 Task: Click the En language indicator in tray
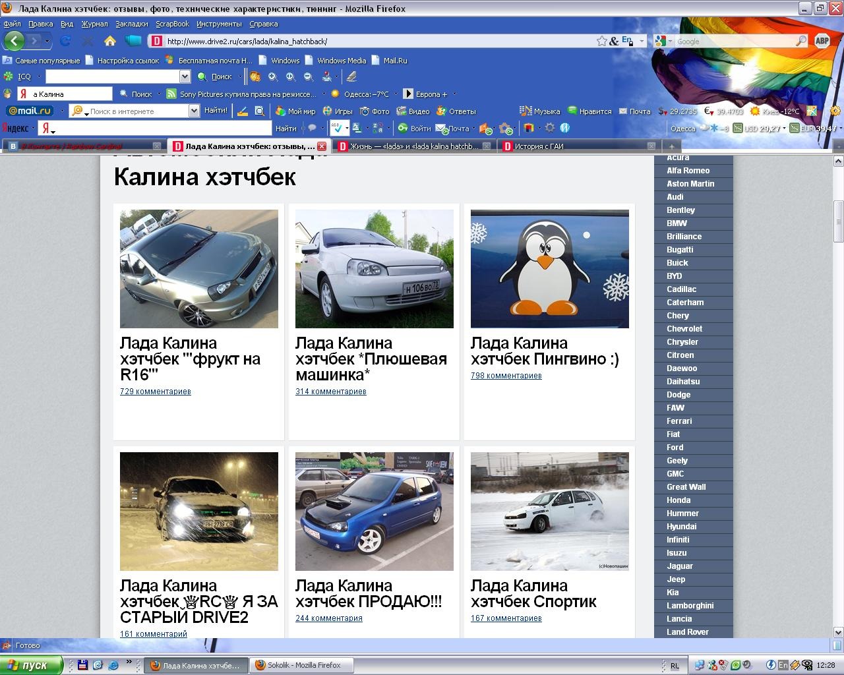783,665
